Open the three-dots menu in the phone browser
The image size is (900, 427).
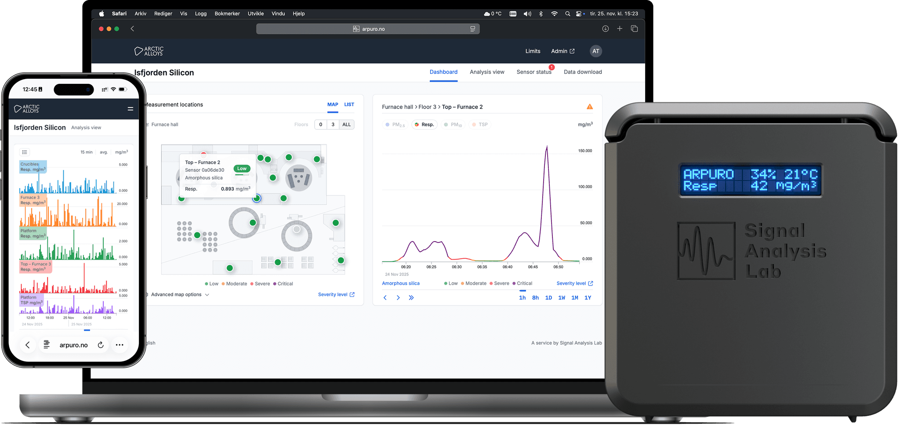click(x=120, y=345)
